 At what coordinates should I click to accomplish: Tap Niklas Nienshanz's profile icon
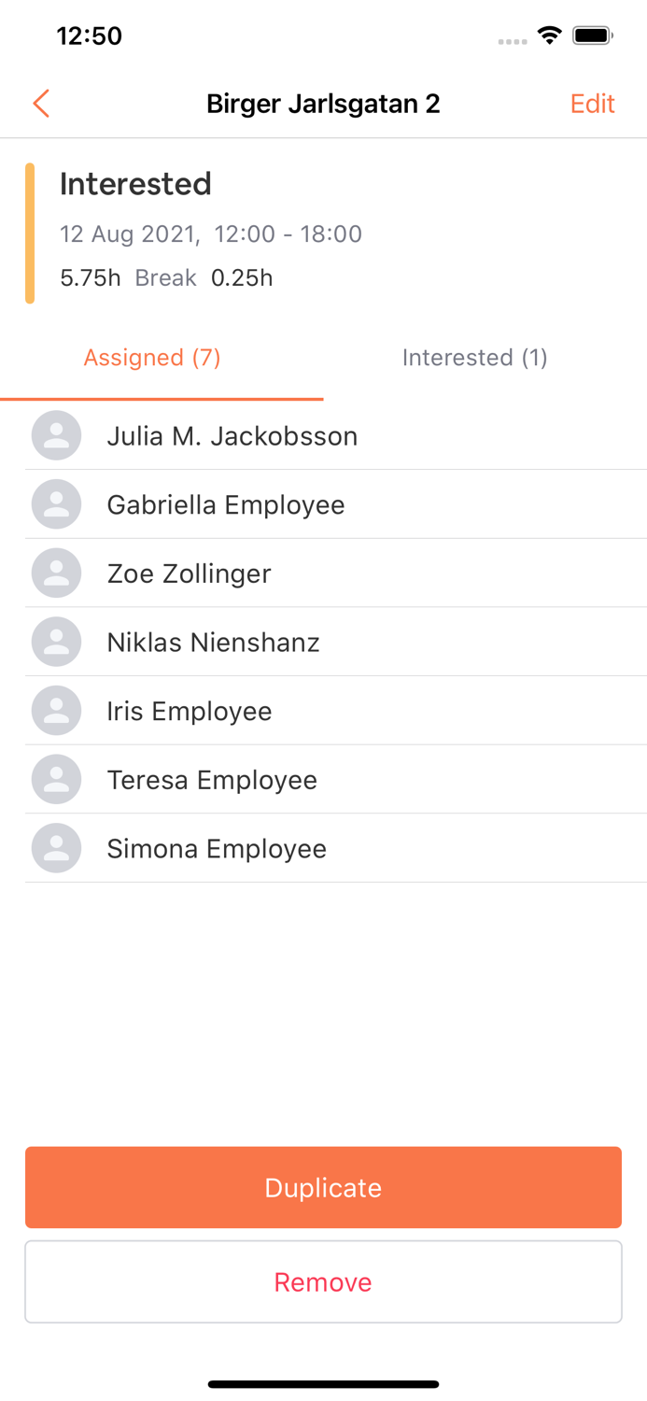pyautogui.click(x=56, y=642)
